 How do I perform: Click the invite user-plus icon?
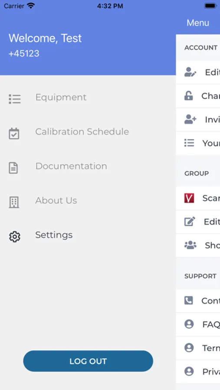[x=190, y=120]
